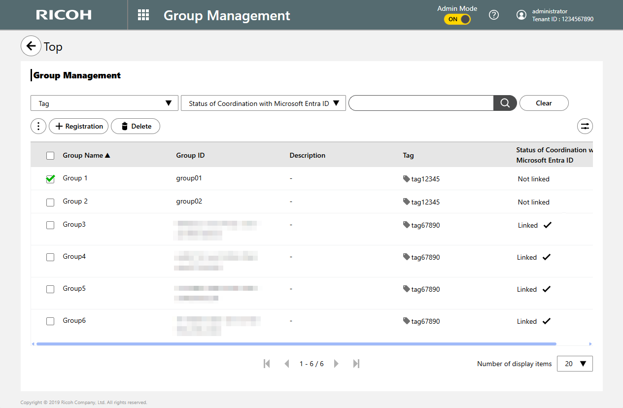Open Status of Coordination filter dropdown
The height and width of the screenshot is (408, 623).
[x=263, y=103]
